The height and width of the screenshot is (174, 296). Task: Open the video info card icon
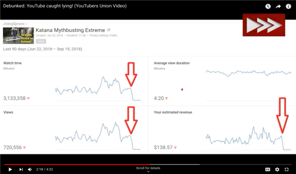[288, 6]
